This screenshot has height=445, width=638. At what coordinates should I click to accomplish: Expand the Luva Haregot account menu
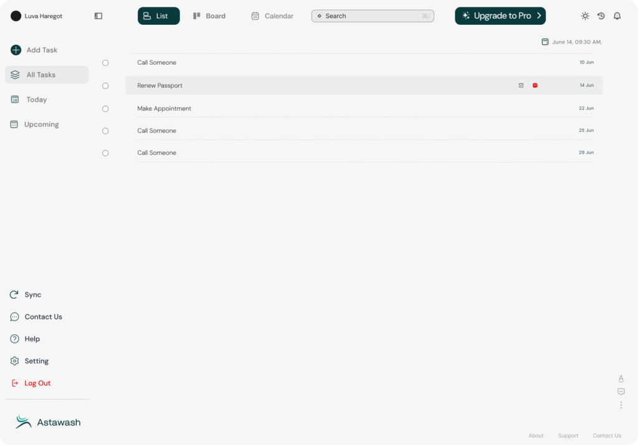click(x=37, y=16)
